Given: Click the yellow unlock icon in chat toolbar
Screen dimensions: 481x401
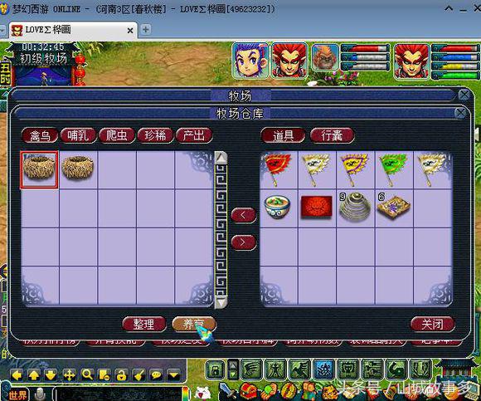Looking at the screenshot, I should pos(121,374).
